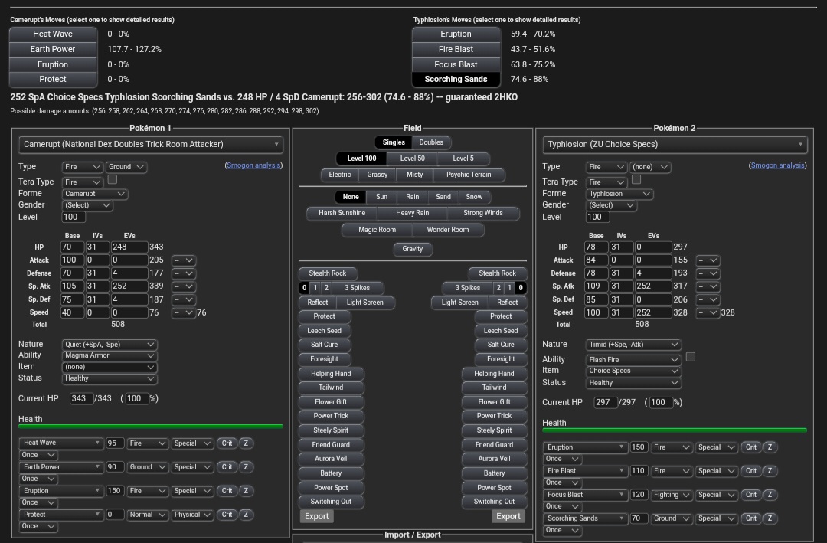Viewport: 827px width, 543px height.
Task: Select Typhlosion's Fire Blast result
Action: [x=456, y=49]
